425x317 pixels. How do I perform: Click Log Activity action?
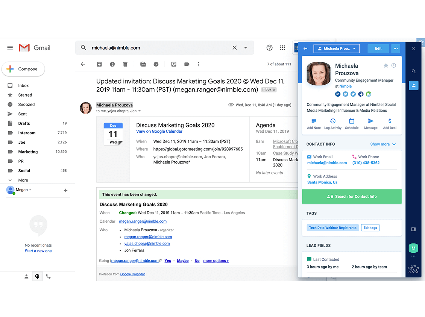pyautogui.click(x=333, y=124)
